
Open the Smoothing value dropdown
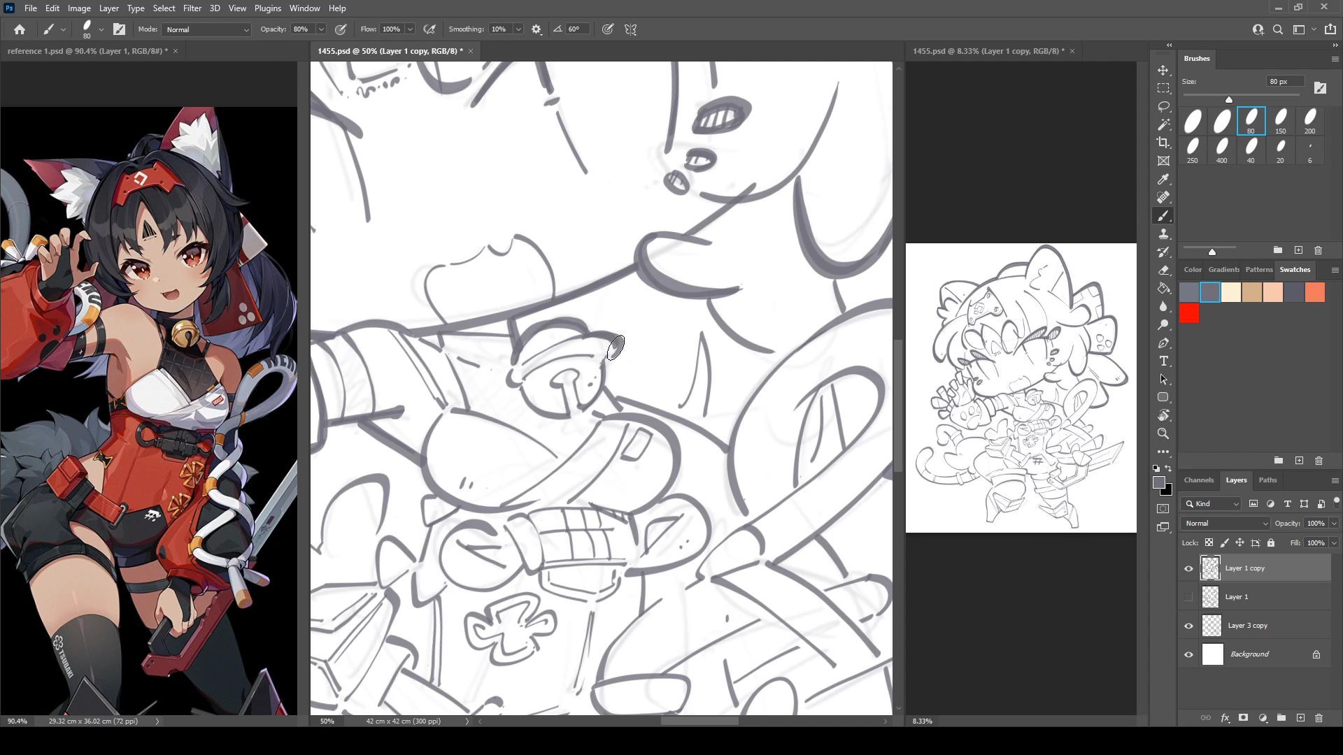click(x=518, y=29)
